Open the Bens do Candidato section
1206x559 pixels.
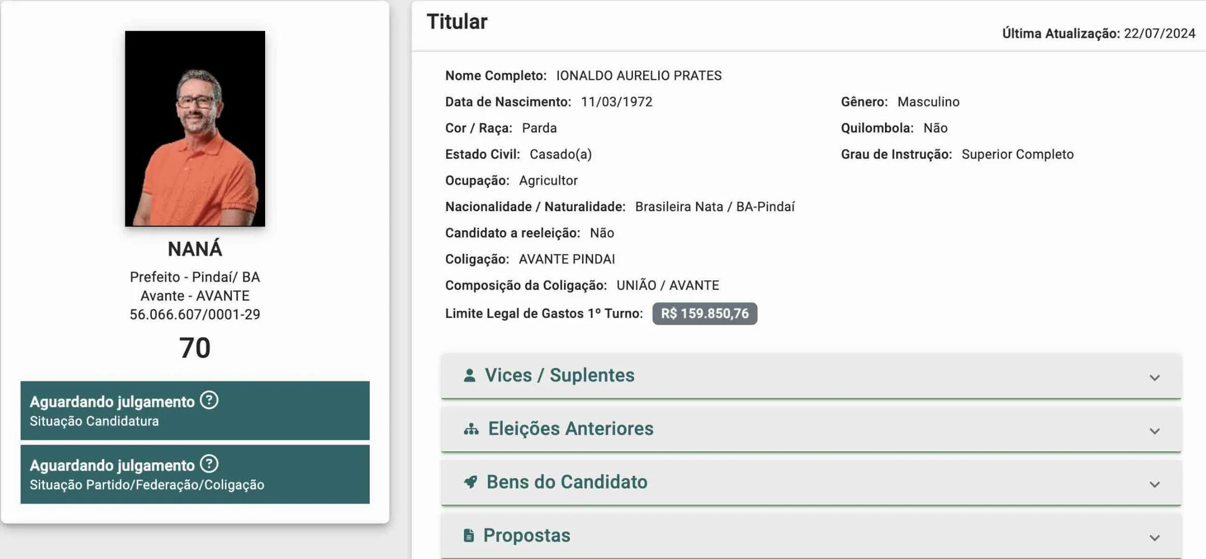point(811,482)
